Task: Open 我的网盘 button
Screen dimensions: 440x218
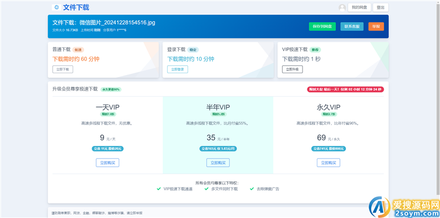Action: (x=360, y=8)
